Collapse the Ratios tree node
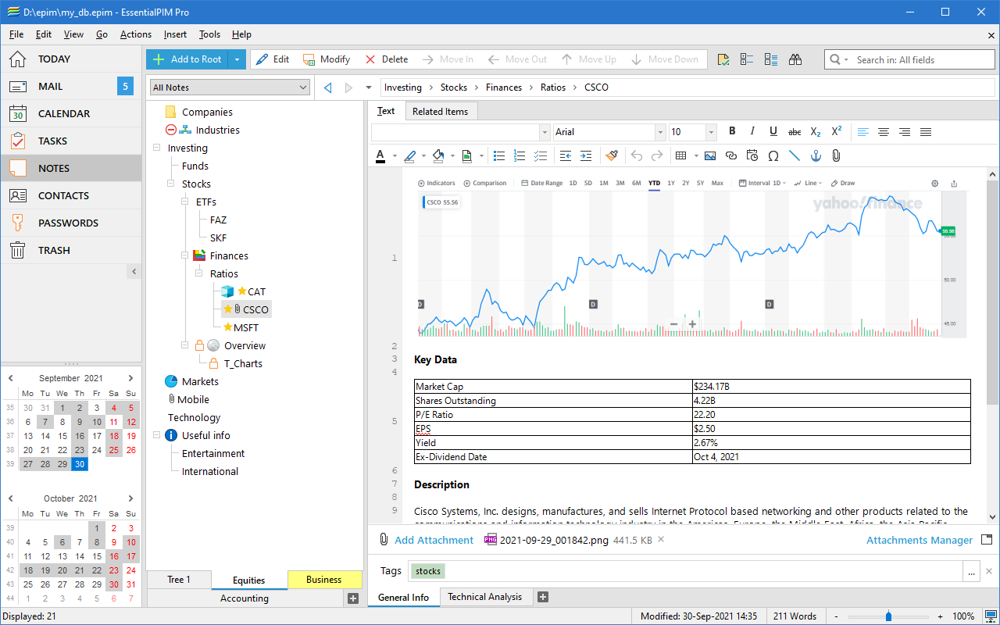The image size is (1000, 625). (199, 274)
